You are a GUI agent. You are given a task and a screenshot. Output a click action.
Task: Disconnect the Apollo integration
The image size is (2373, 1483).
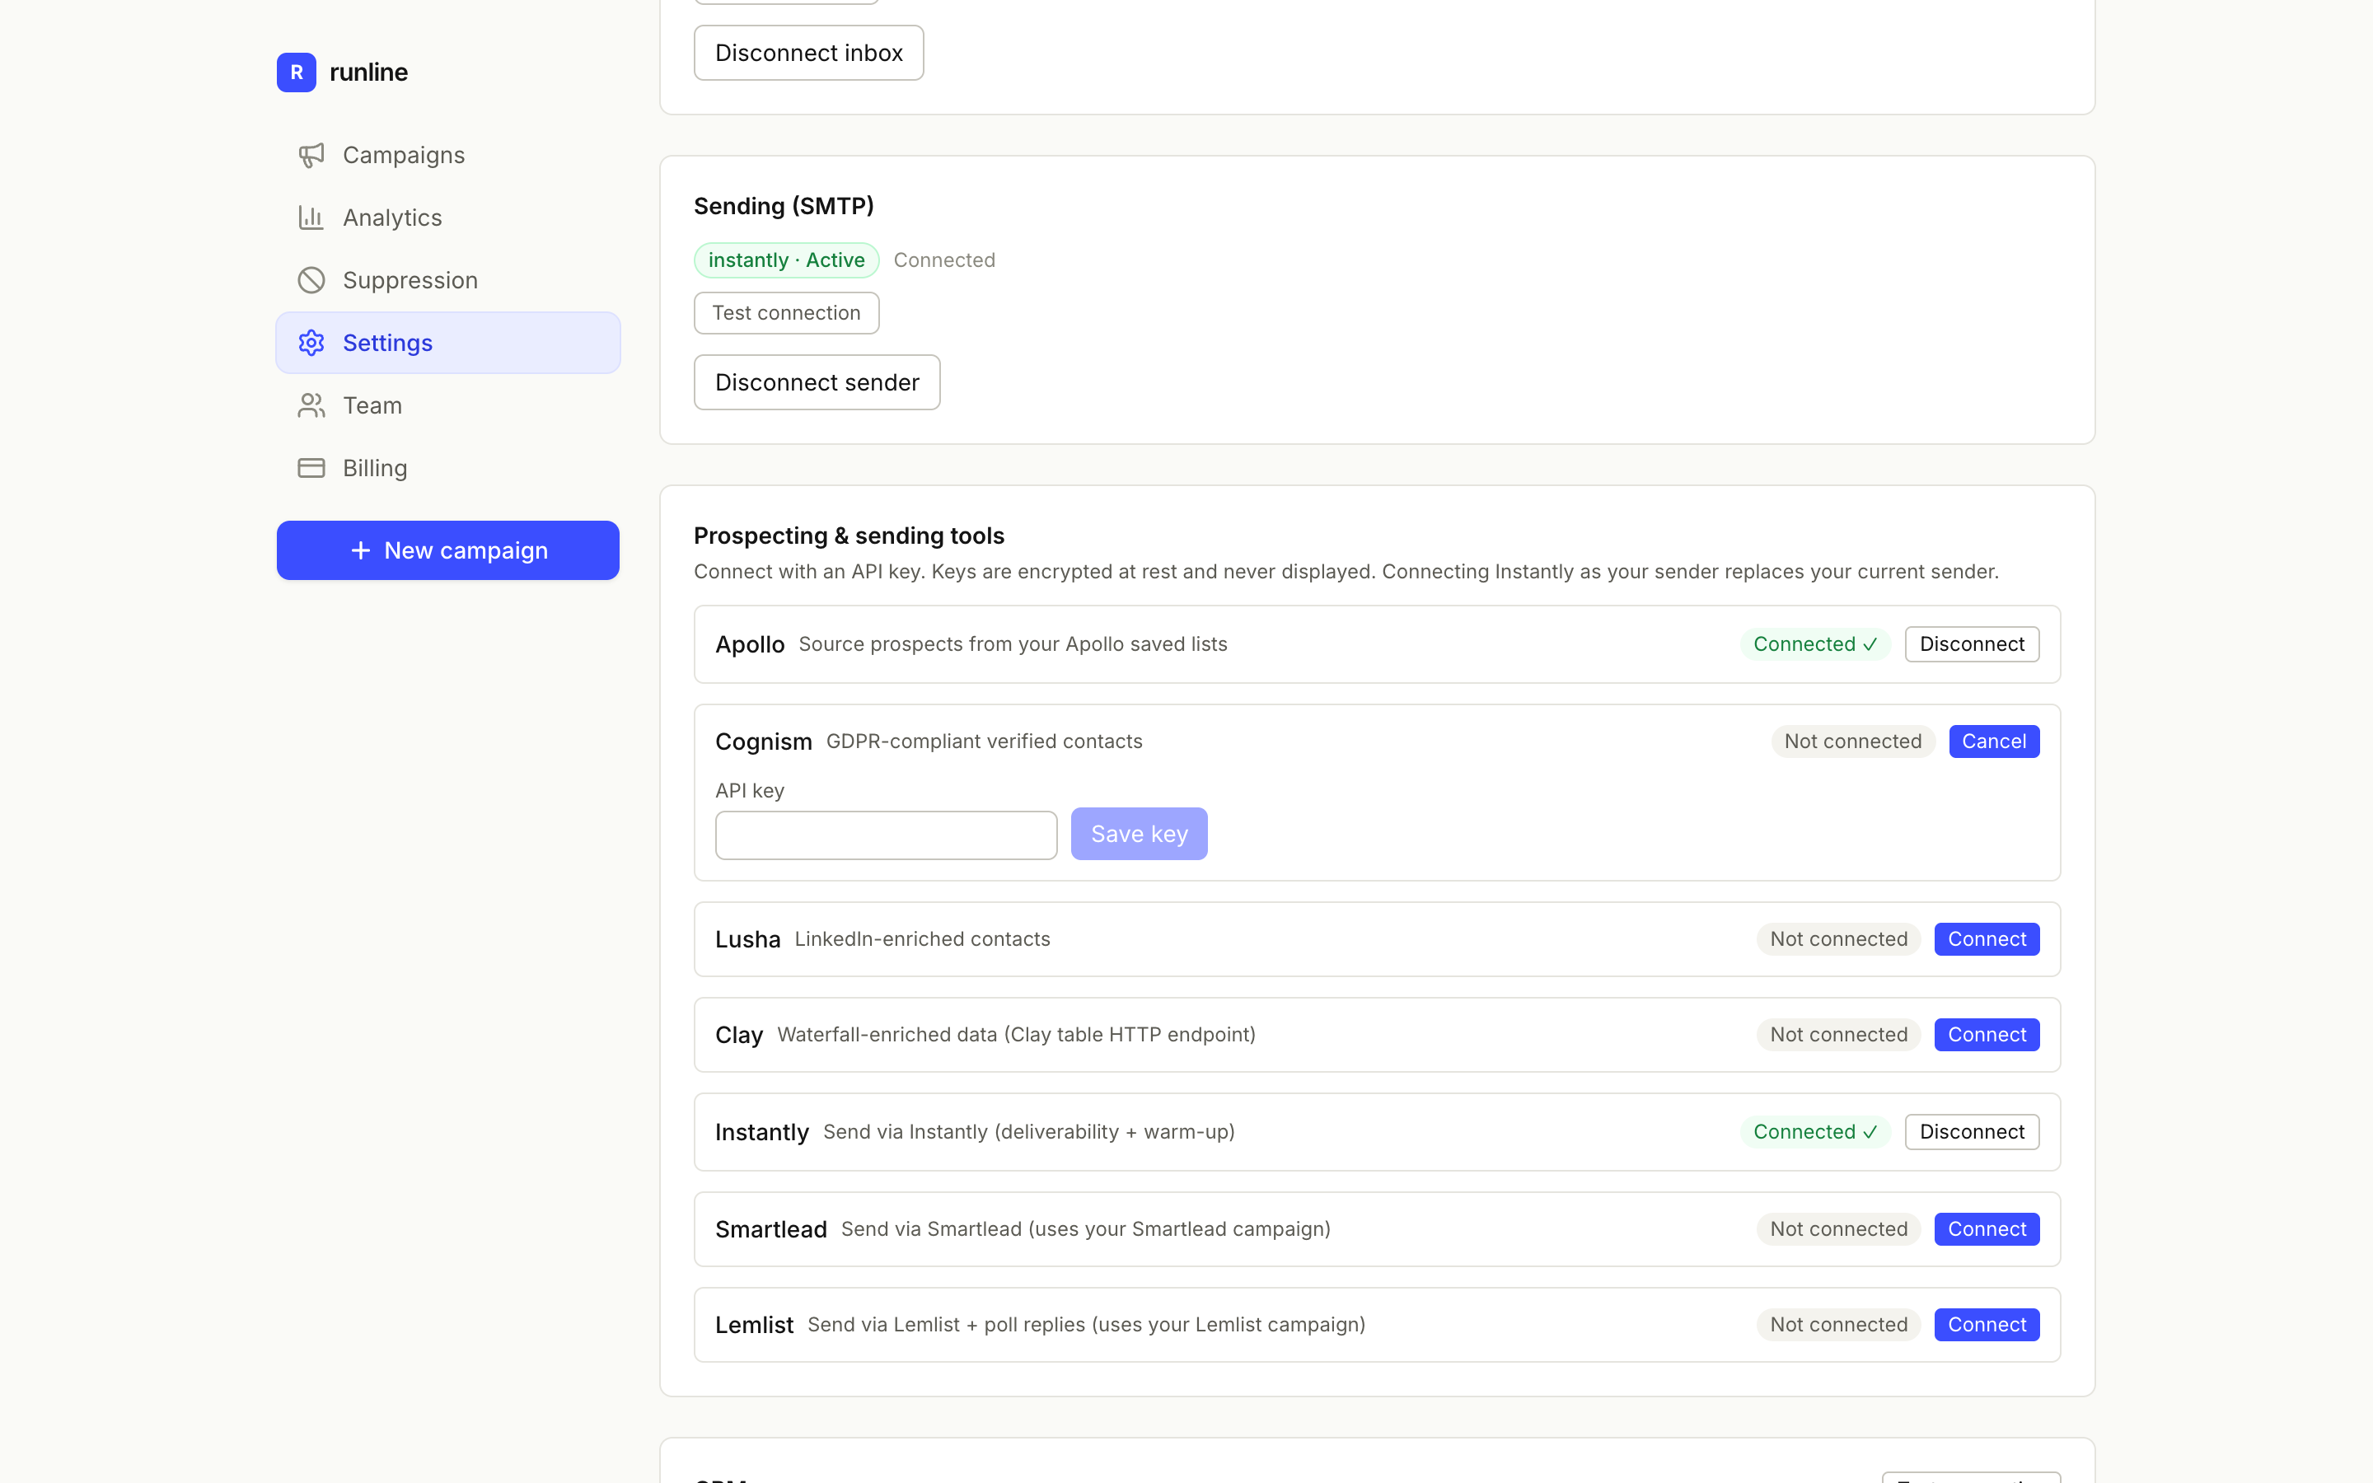(1972, 644)
